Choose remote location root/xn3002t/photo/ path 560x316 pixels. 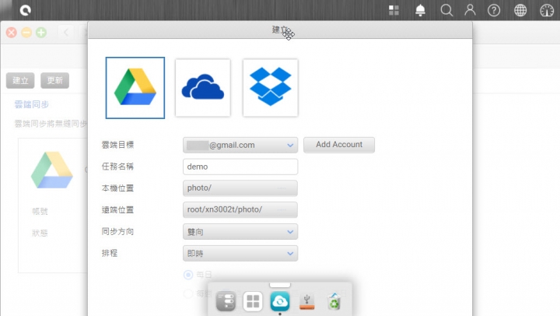(x=240, y=209)
